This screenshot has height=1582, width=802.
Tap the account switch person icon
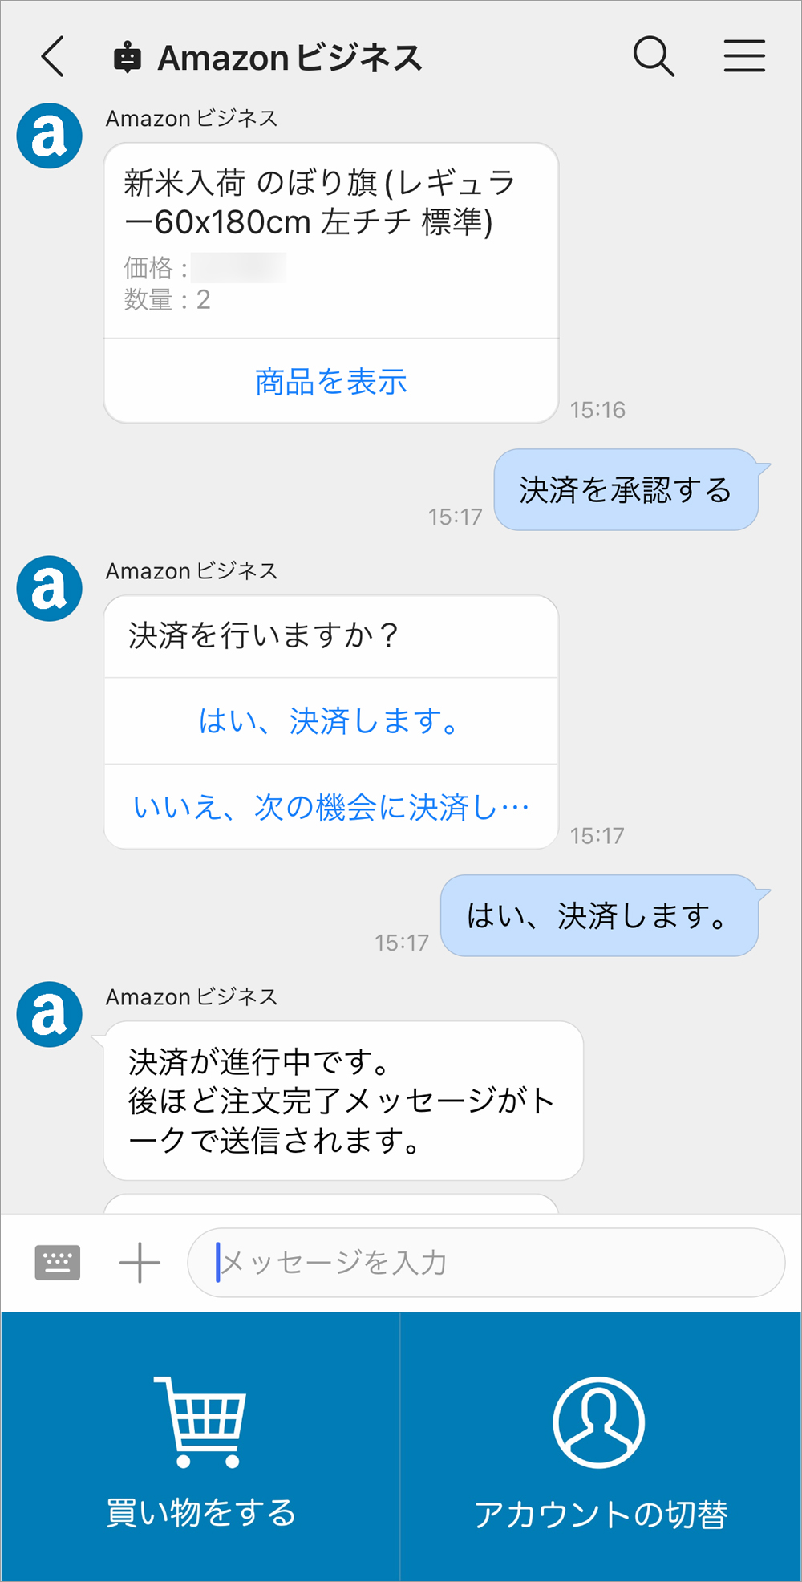point(598,1422)
